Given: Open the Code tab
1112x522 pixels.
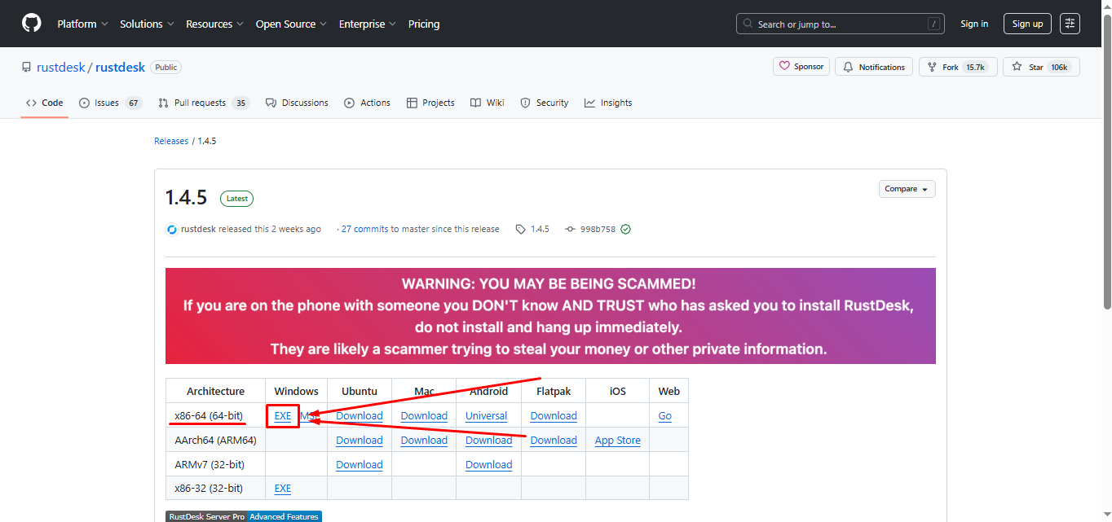Looking at the screenshot, I should 45,103.
